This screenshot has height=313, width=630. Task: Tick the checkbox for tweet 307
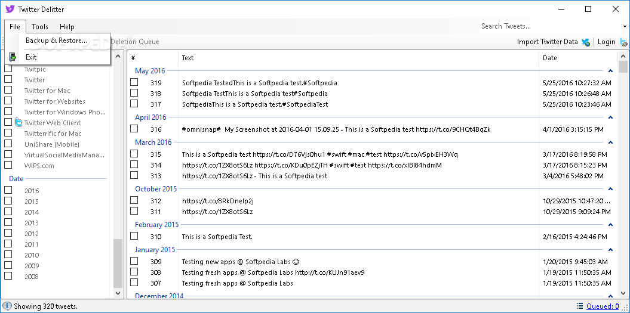pos(134,283)
